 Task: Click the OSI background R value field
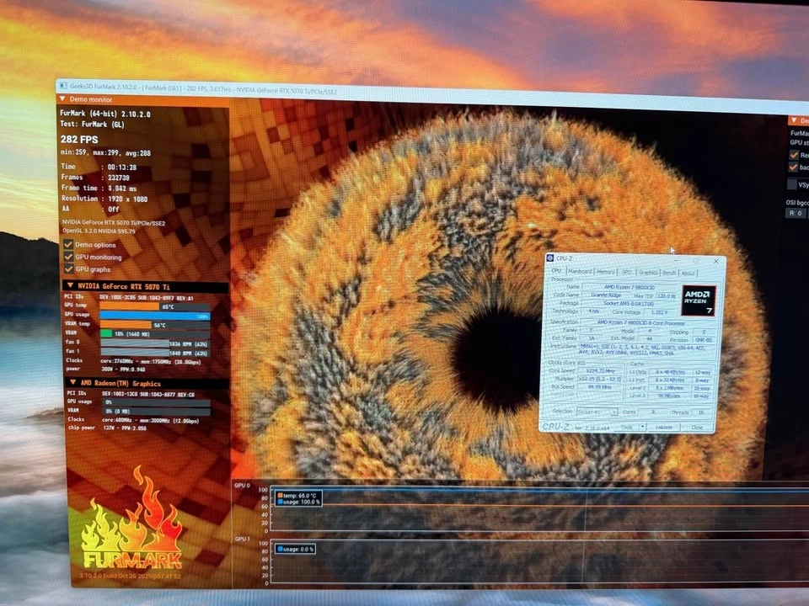[795, 213]
